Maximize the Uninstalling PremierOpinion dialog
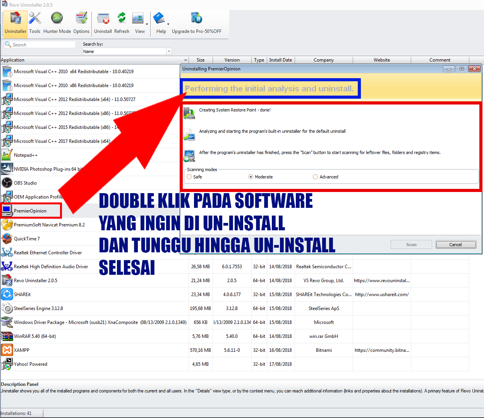484x418 pixels. tap(462, 69)
